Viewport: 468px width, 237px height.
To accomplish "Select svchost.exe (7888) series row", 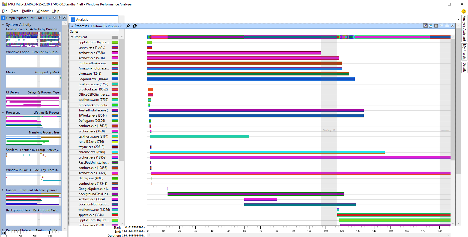I will click(94, 53).
